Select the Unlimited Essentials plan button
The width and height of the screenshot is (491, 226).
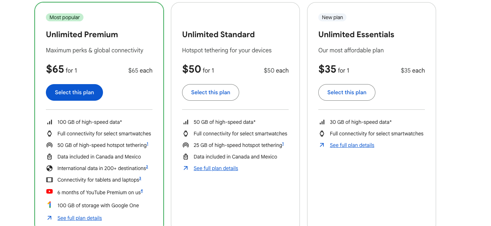coord(347,92)
